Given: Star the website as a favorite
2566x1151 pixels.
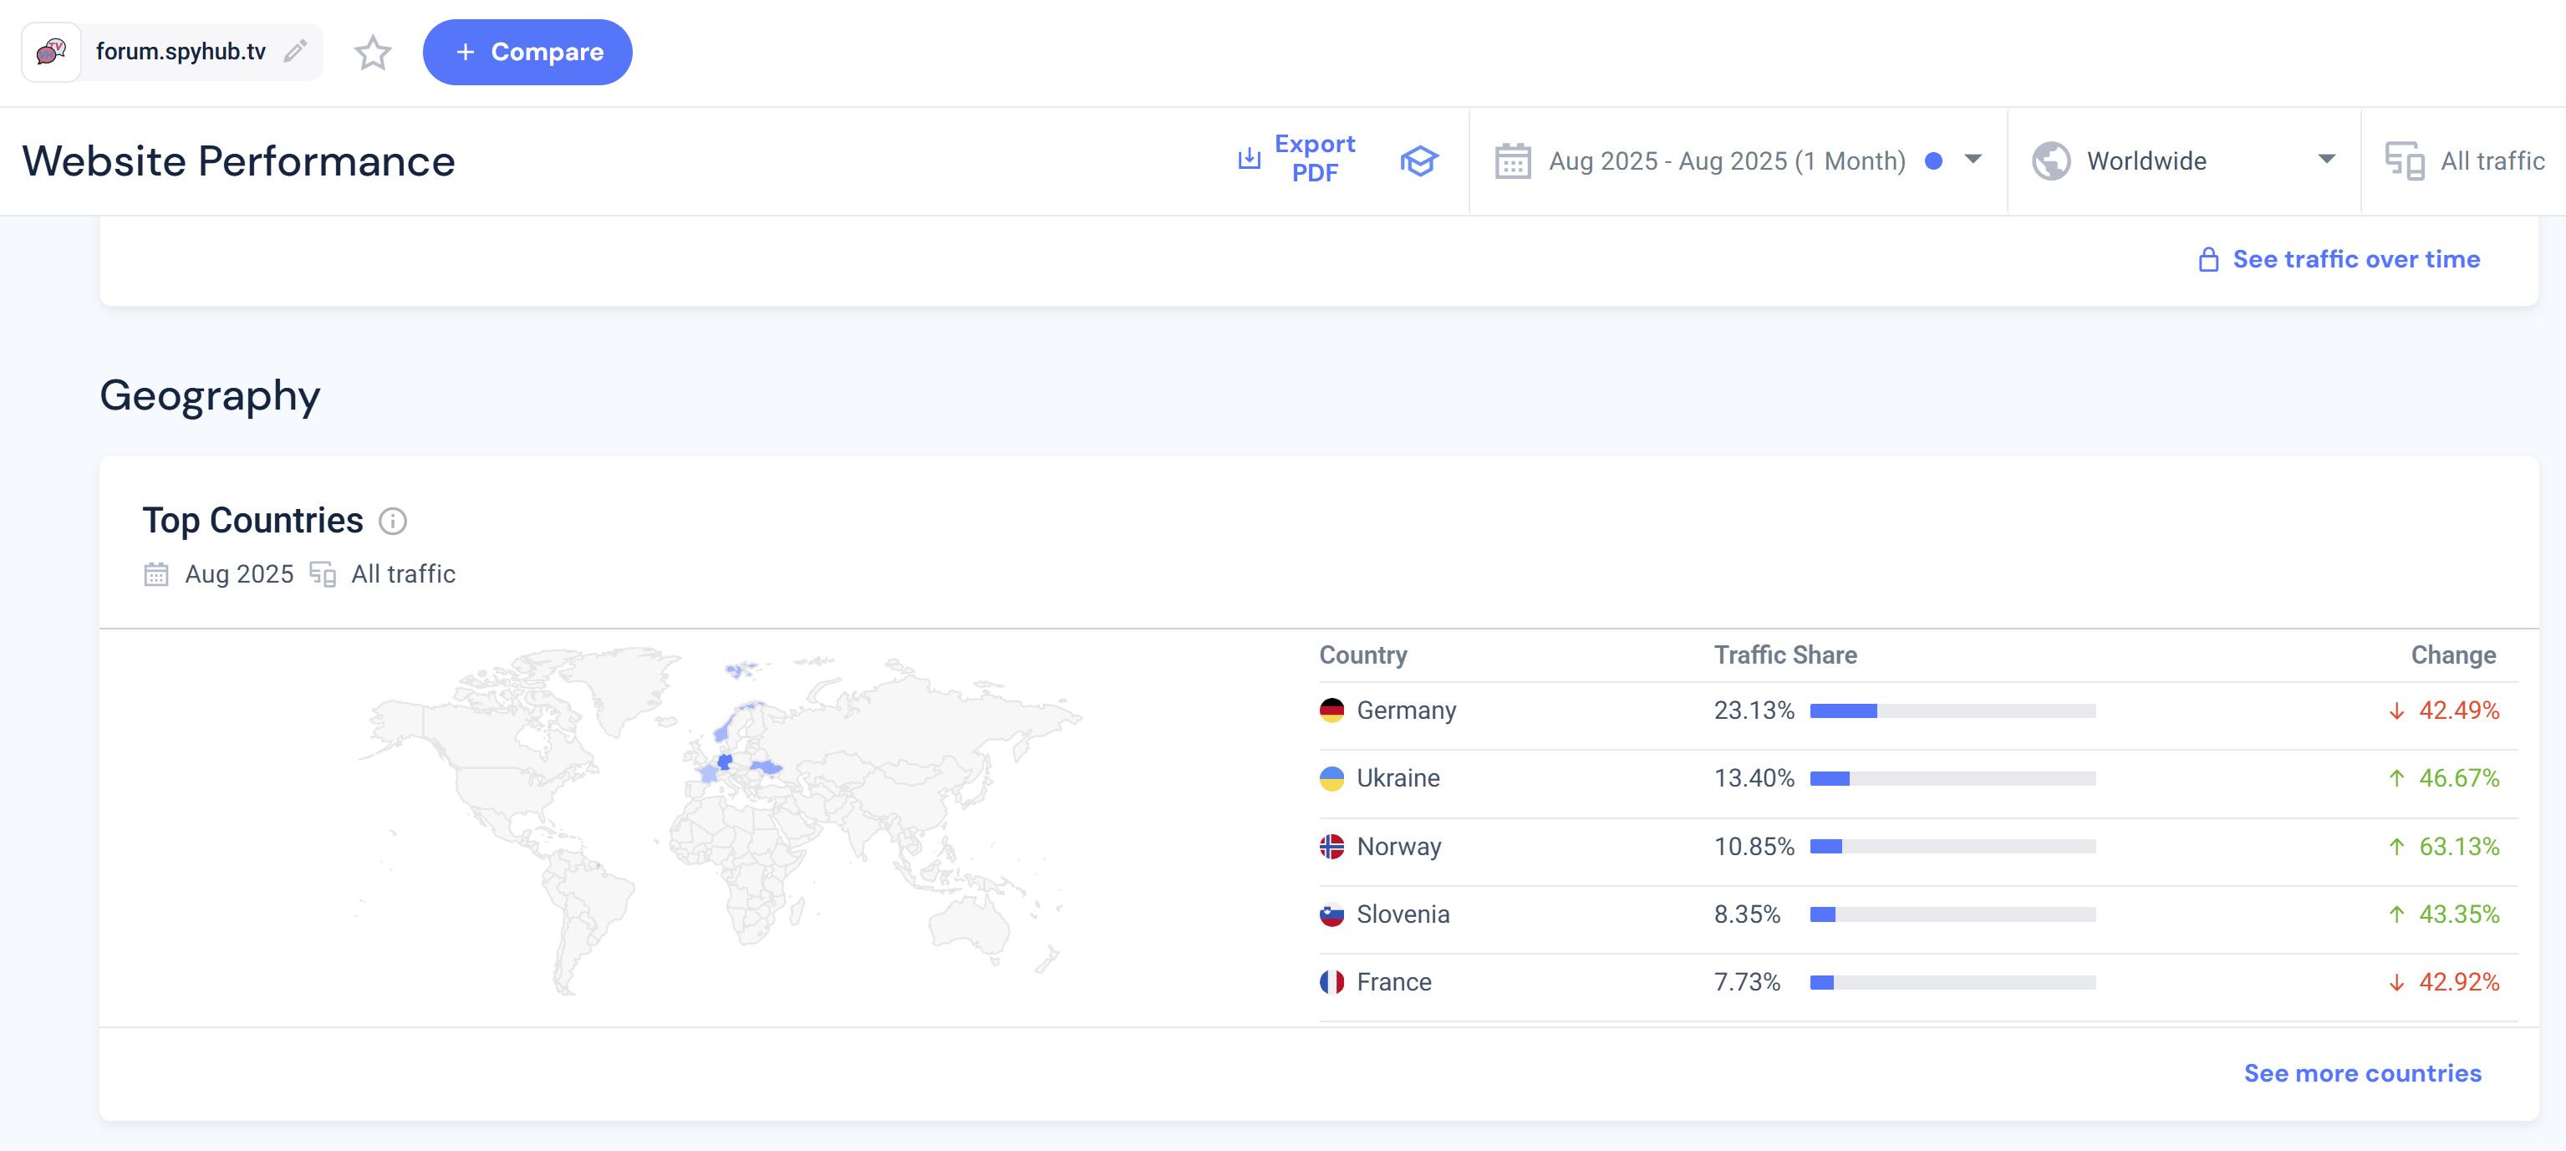Looking at the screenshot, I should click(373, 53).
